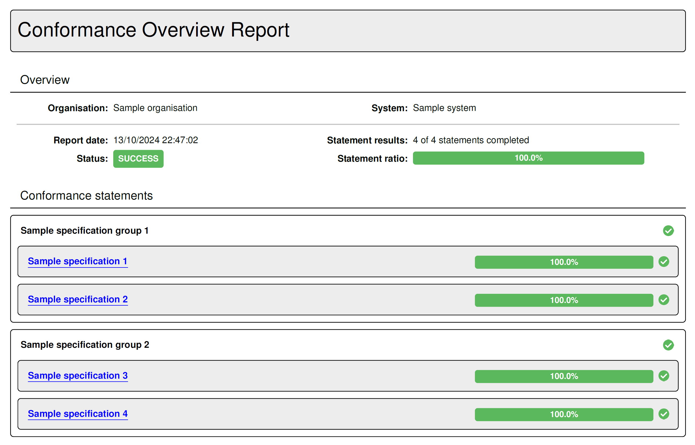Select the Sample system value
Viewport: 695px width, 445px height.
[444, 108]
